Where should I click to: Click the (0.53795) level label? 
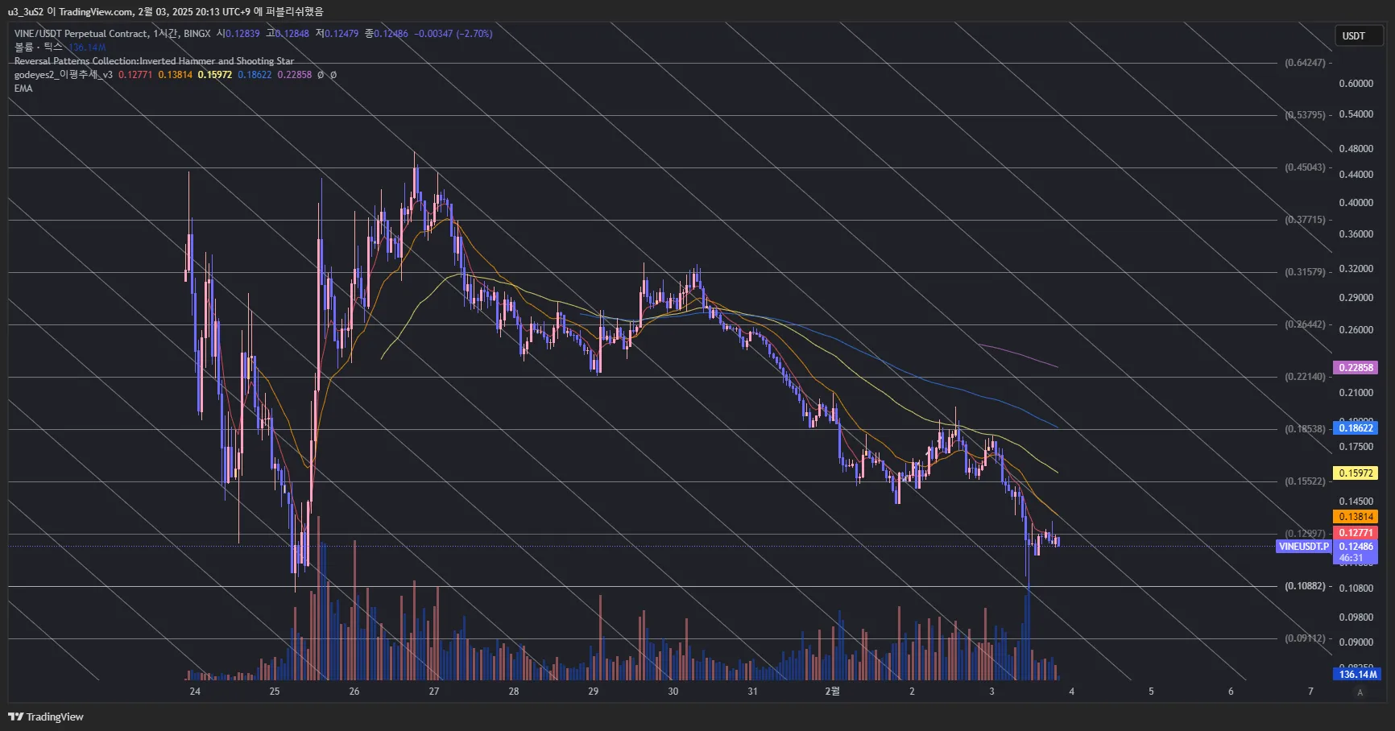(x=1305, y=115)
